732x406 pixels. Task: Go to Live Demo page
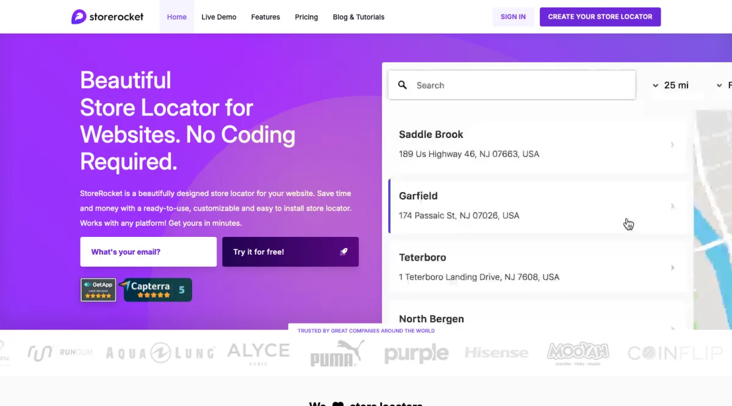click(219, 17)
